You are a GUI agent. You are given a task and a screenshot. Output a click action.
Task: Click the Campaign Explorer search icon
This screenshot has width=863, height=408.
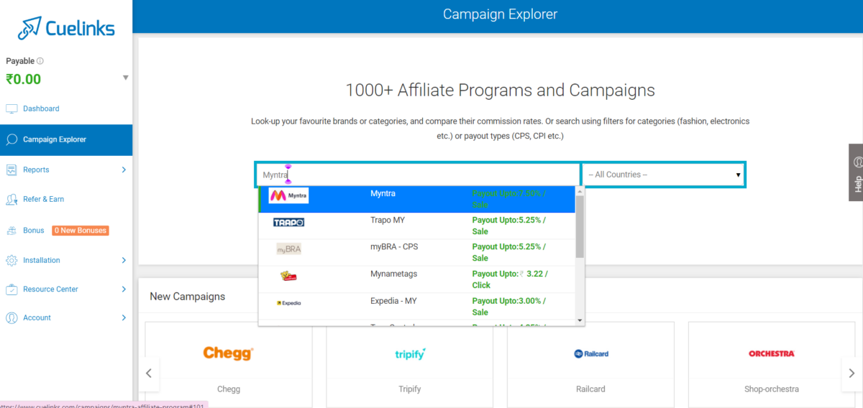[x=12, y=139]
